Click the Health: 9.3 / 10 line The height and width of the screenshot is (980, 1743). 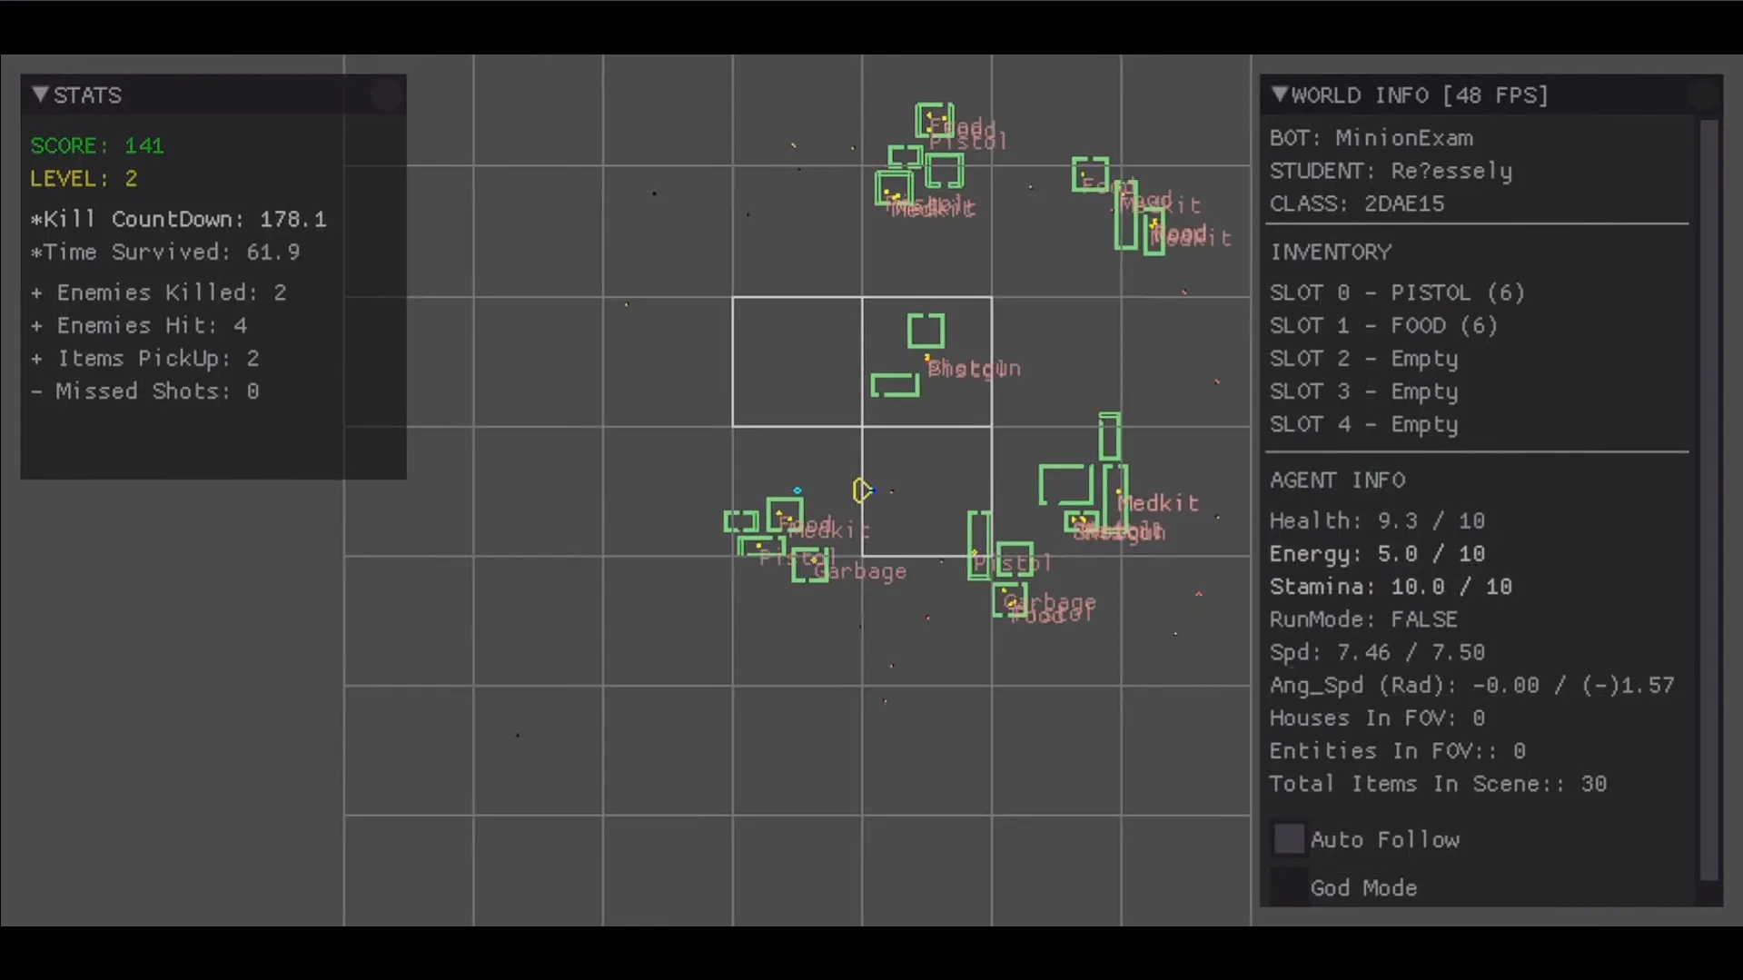pyautogui.click(x=1377, y=520)
